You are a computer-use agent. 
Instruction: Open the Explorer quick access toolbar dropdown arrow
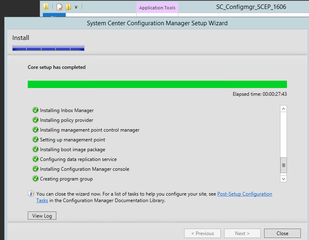coord(76,7)
